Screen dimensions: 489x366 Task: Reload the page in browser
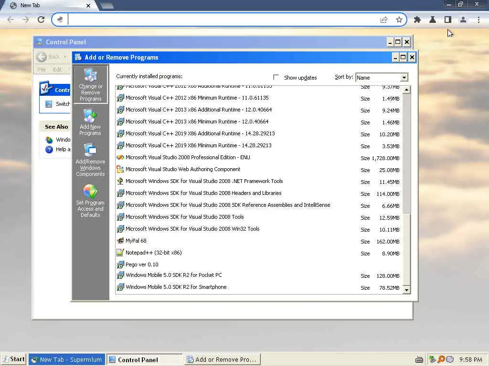coord(41,20)
